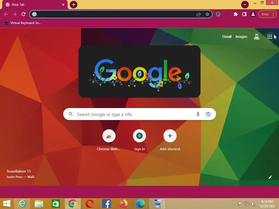This screenshot has width=279, height=209.
Task: Open Chrome Web Store shortcut
Action: point(109,140)
